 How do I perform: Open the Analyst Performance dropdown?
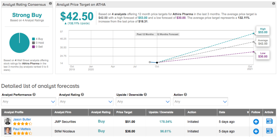coord(29,102)
